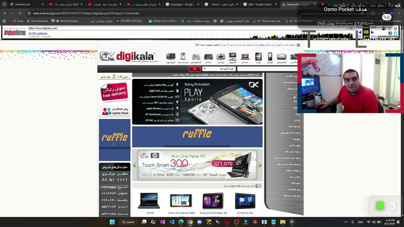Go to next slide with right green arrow

coord(260,165)
